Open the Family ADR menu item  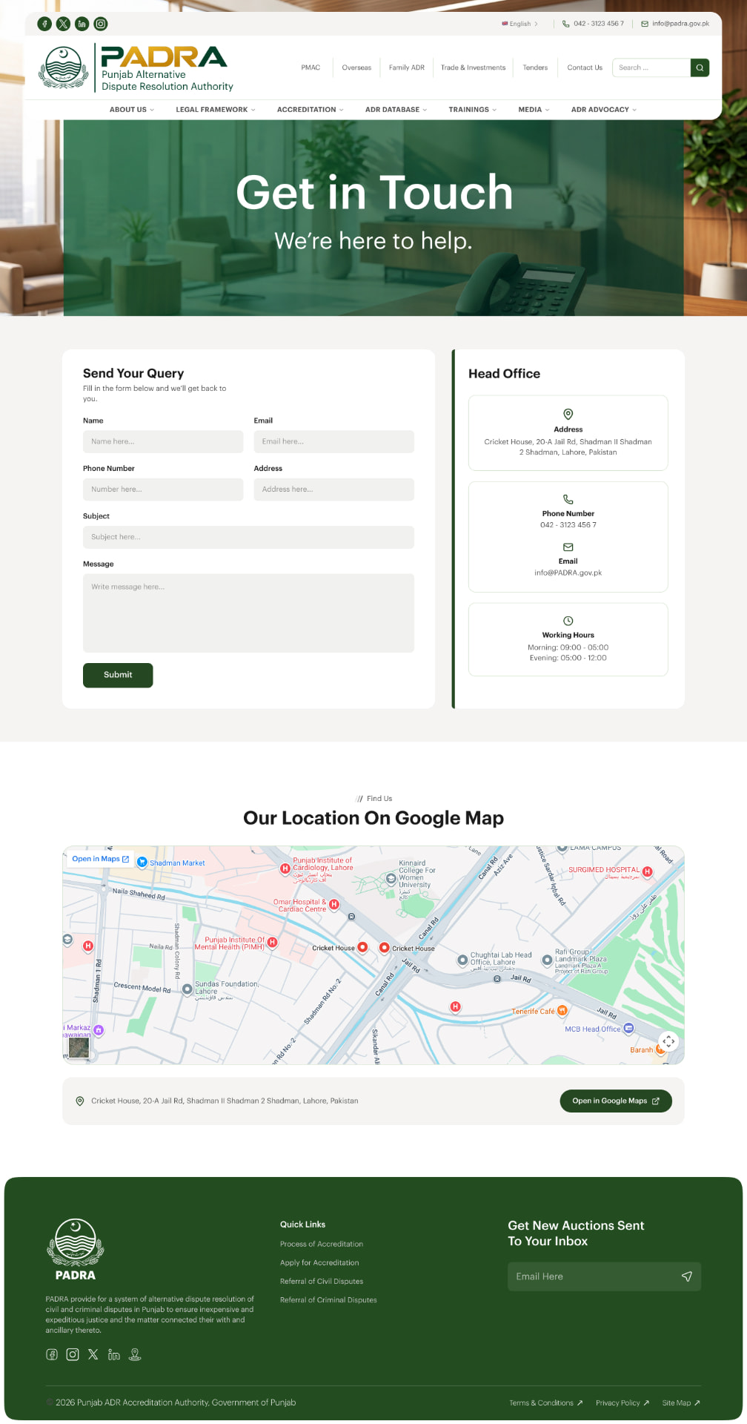point(407,67)
